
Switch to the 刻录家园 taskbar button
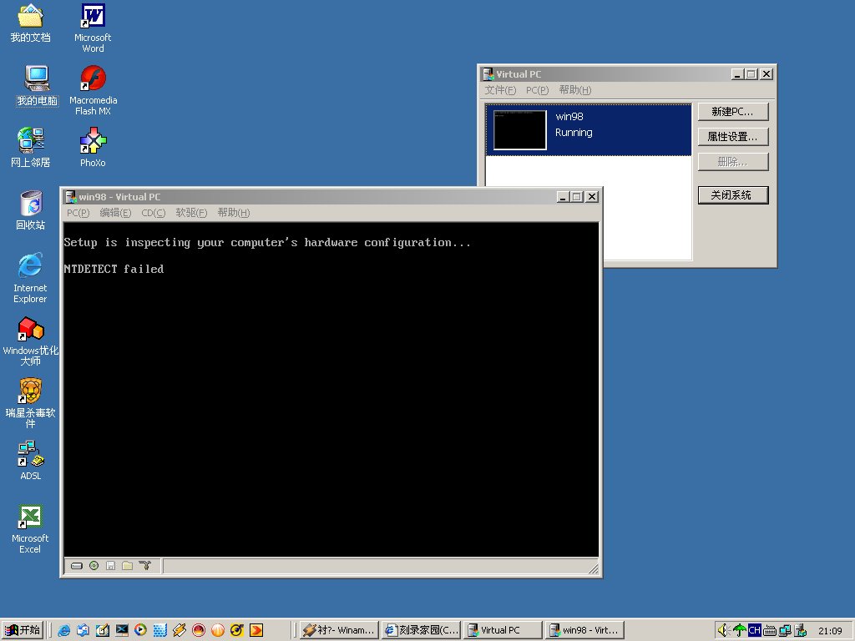pos(422,630)
